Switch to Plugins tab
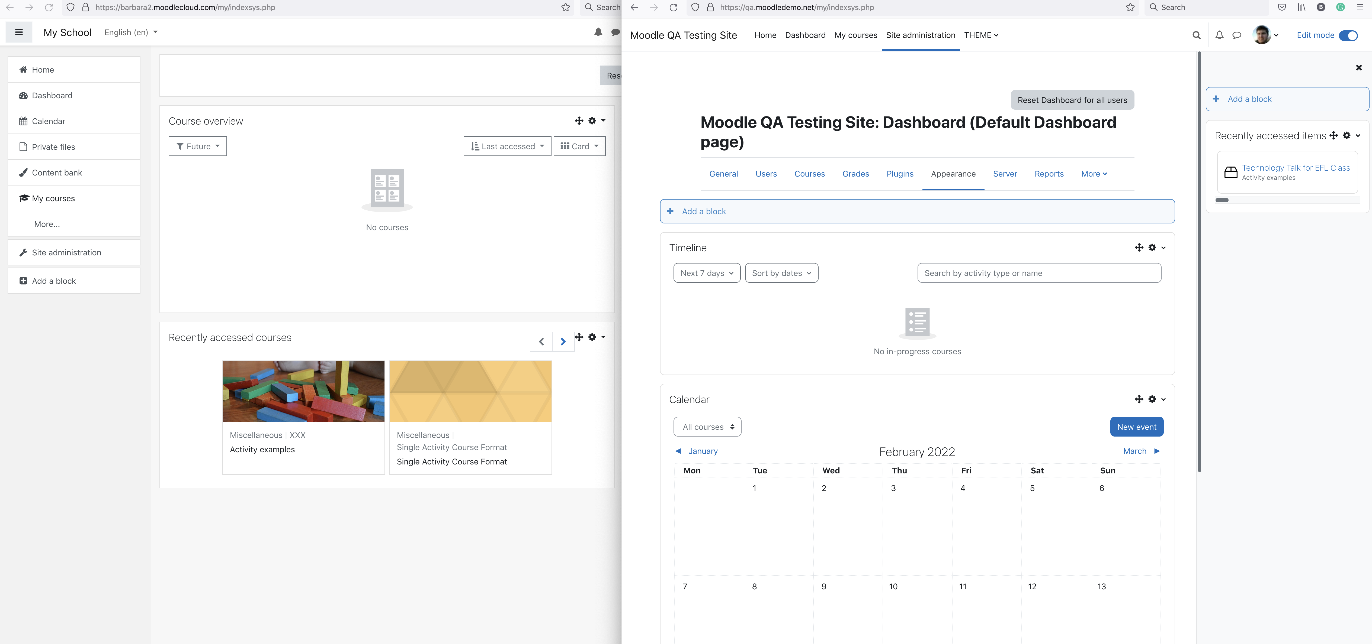Viewport: 1372px width, 644px height. coord(900,174)
